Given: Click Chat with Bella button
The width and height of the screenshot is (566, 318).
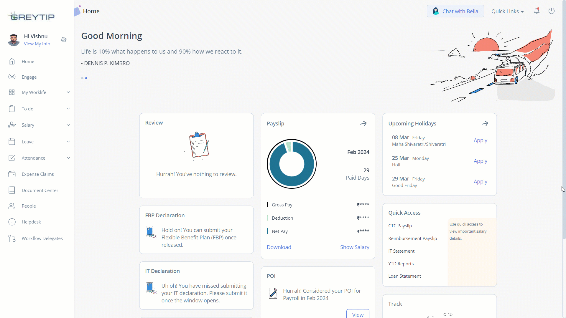Looking at the screenshot, I should [x=455, y=11].
